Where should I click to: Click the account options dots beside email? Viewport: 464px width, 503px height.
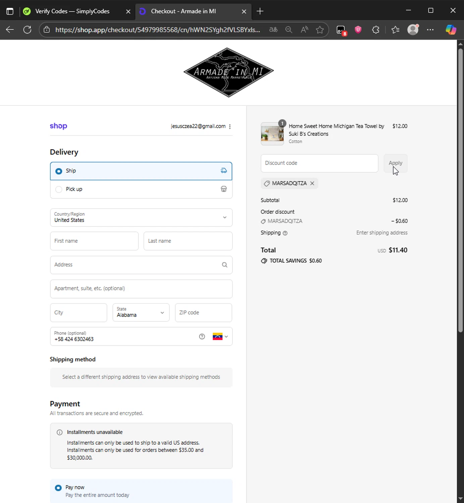[x=230, y=126]
